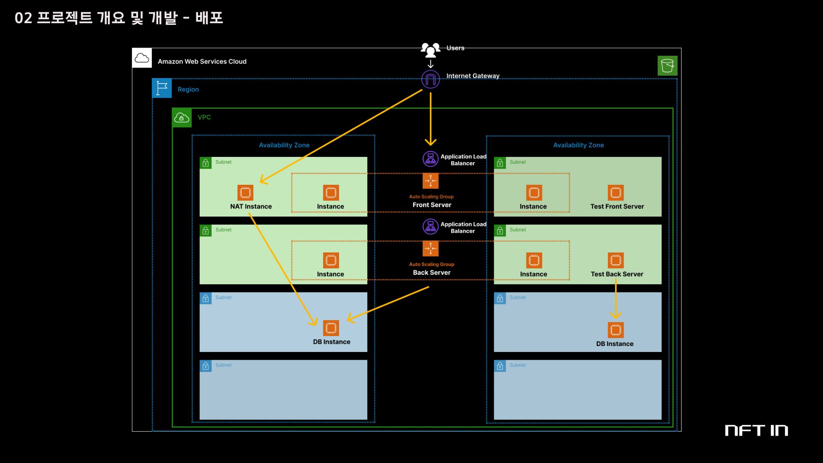Click the left Availability Zone label
Viewport: 823px width, 463px height.
coord(284,145)
